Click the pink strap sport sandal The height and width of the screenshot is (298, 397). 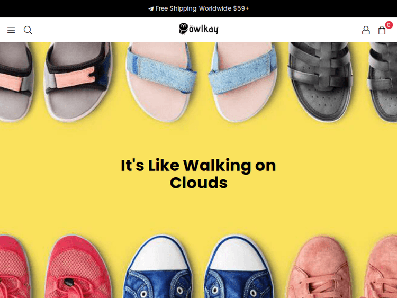(x=77, y=80)
